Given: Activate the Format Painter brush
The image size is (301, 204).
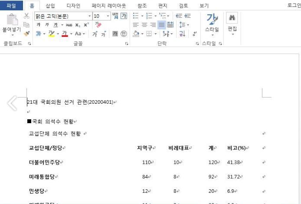Looking at the screenshot, I should [x=26, y=33].
